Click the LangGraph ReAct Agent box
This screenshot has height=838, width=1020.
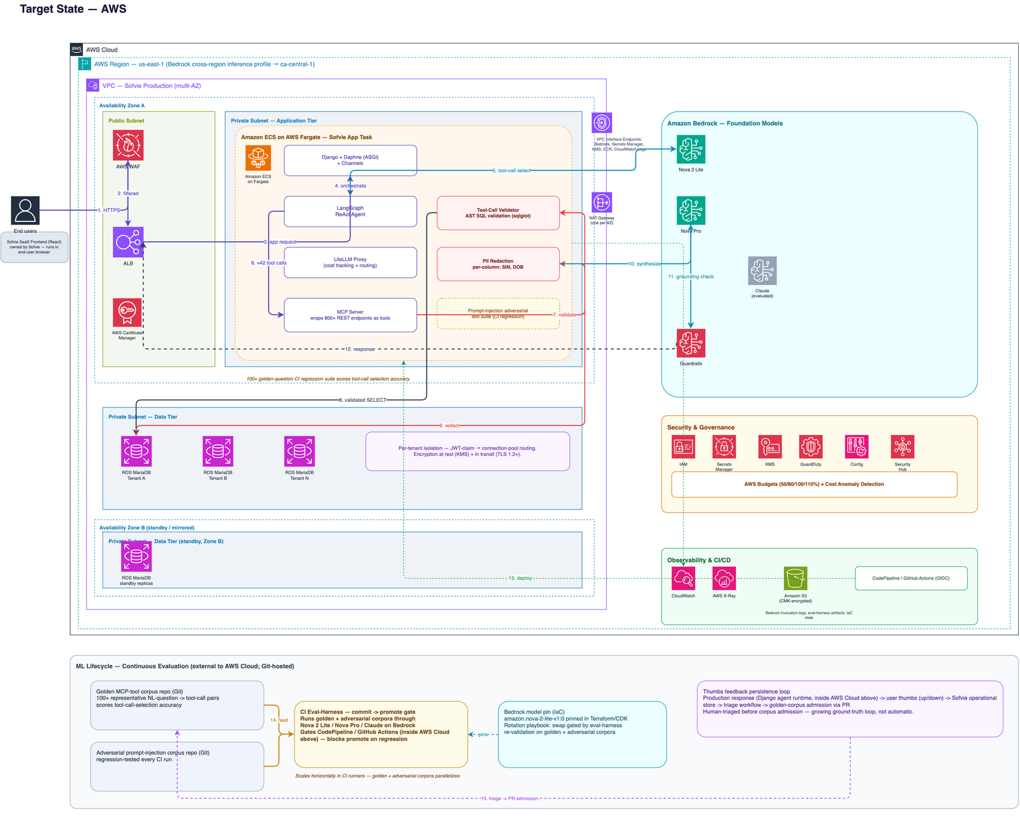(x=350, y=211)
